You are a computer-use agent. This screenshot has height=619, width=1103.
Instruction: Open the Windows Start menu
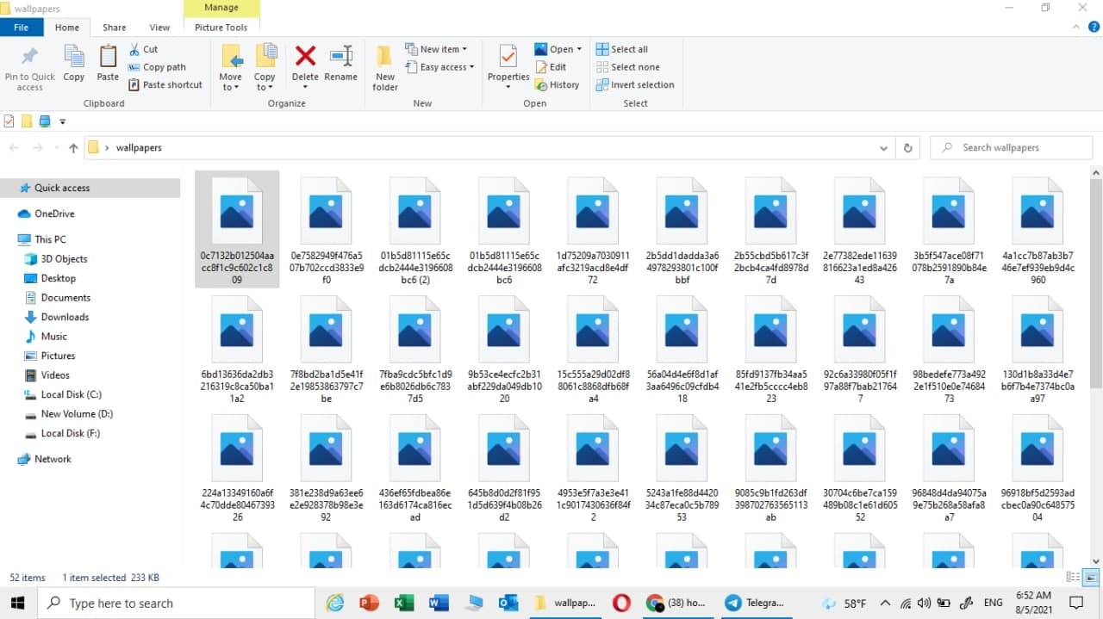tap(17, 604)
